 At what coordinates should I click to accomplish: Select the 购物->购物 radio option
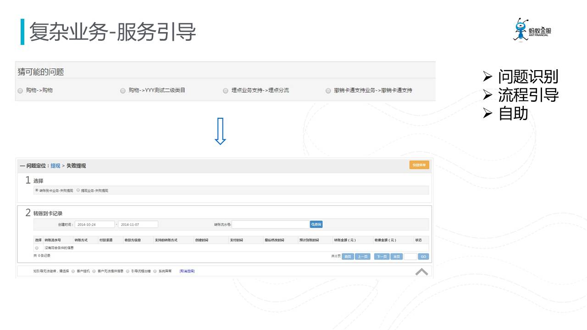[20, 91]
